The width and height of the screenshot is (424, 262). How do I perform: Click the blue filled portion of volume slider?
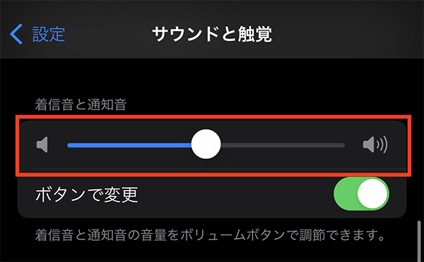[x=129, y=145]
